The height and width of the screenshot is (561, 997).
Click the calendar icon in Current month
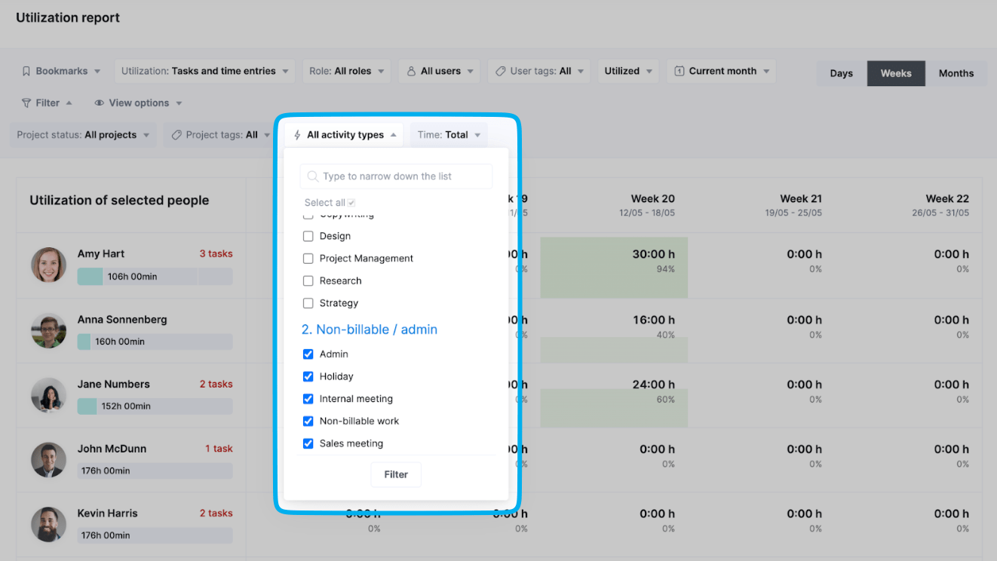pyautogui.click(x=679, y=71)
